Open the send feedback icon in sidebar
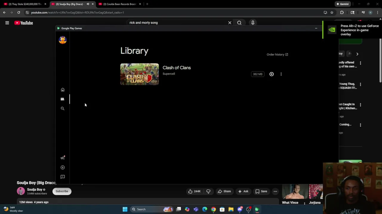This screenshot has height=214, width=382. coord(63,177)
